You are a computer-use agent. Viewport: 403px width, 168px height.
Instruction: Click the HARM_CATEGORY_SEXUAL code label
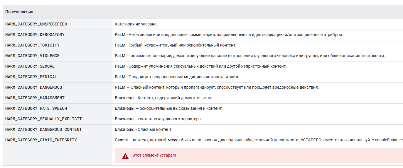30,66
